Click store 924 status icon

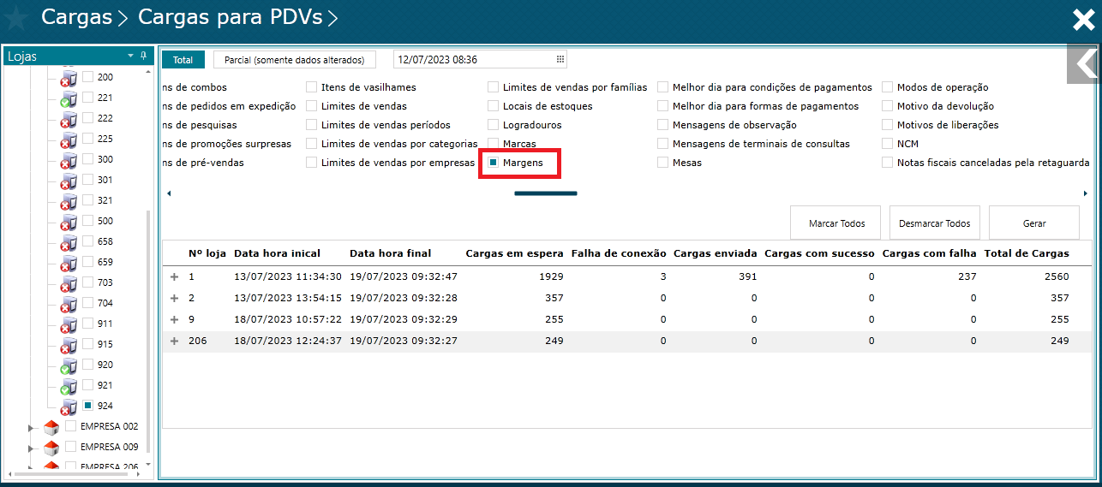click(68, 407)
